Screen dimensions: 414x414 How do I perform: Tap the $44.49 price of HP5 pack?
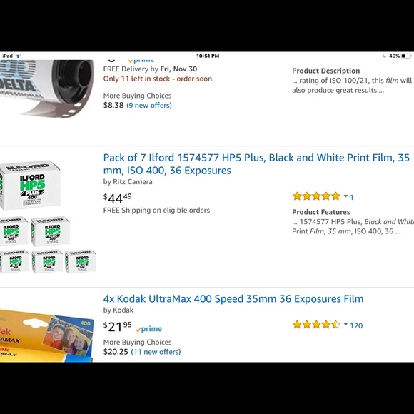pos(118,198)
